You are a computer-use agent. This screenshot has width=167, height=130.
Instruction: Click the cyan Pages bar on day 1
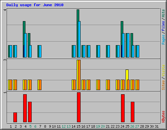coord(11,51)
